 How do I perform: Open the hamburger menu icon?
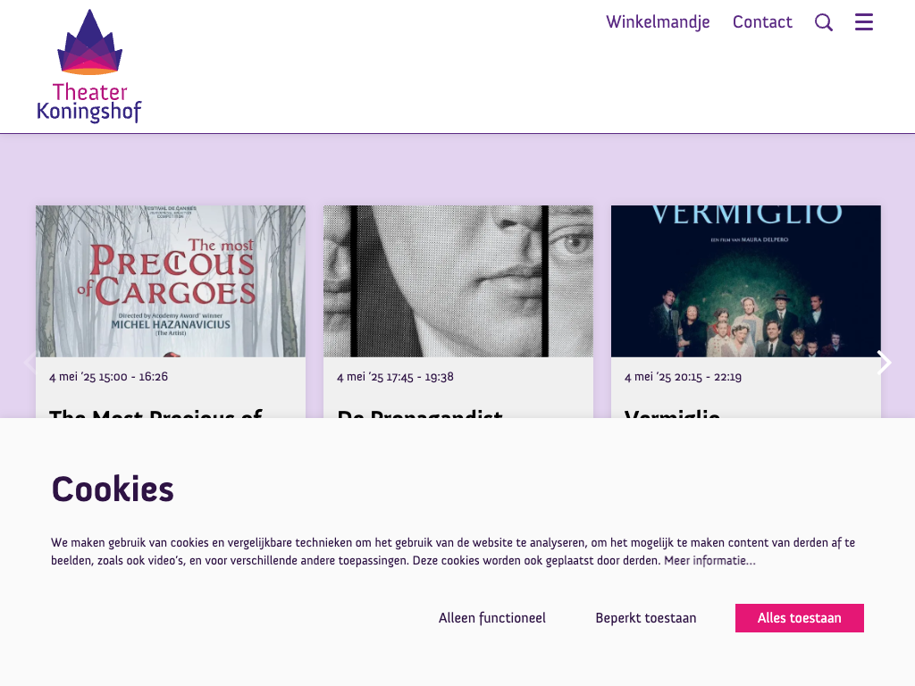[x=864, y=22]
